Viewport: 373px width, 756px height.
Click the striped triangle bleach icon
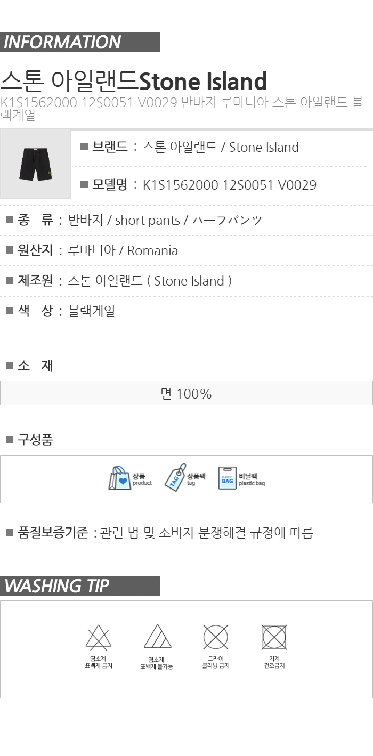point(157,637)
